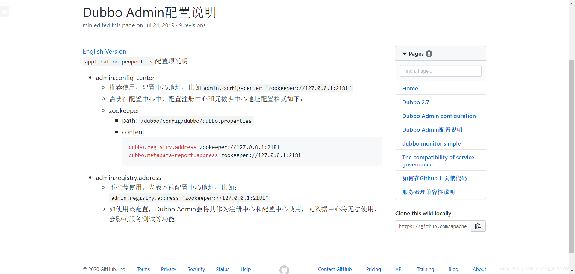The width and height of the screenshot is (575, 274).
Task: Open The compatibility of service governance page
Action: coord(438,161)
